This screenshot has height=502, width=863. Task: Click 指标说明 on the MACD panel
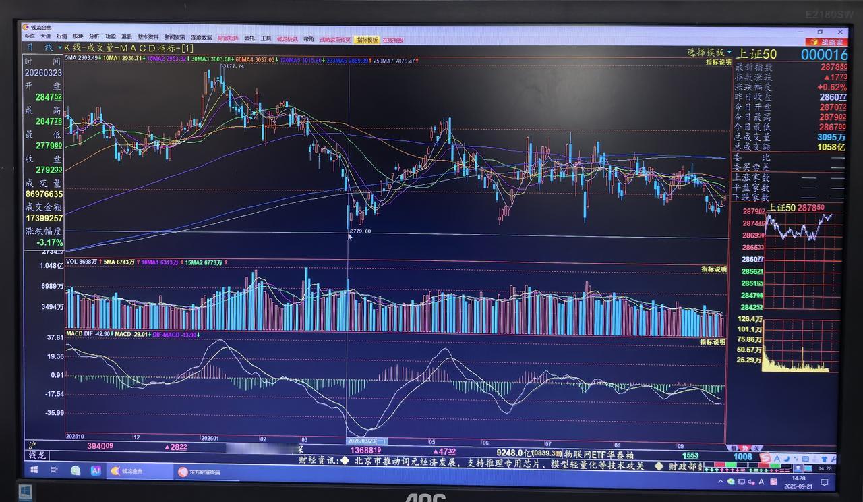(713, 342)
